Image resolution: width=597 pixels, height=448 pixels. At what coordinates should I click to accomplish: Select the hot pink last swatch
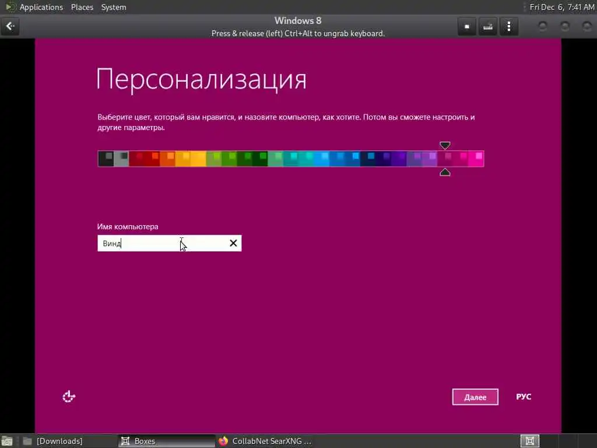click(x=476, y=159)
